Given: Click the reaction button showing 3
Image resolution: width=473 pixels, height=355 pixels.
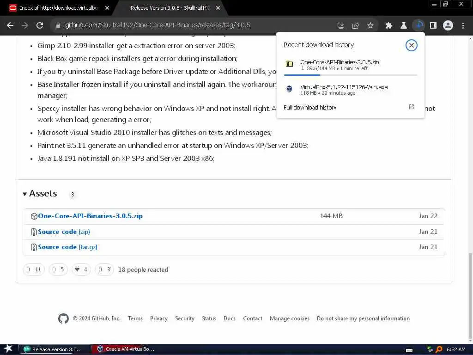Looking at the screenshot, I should click(104, 269).
